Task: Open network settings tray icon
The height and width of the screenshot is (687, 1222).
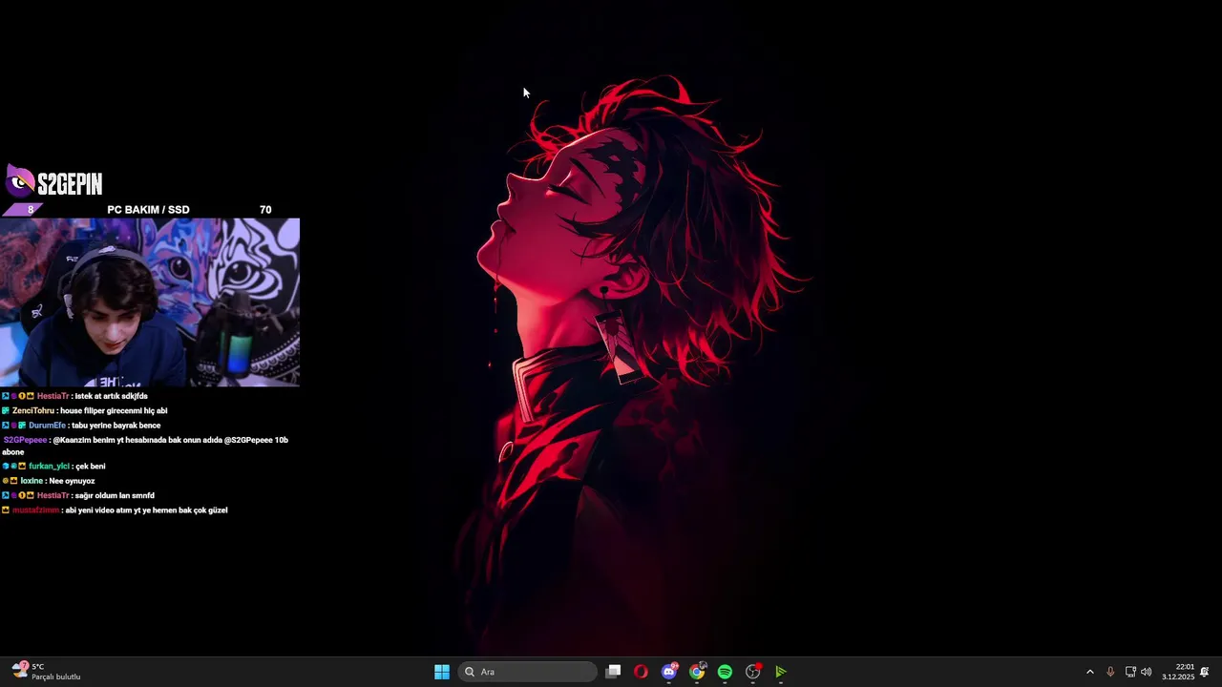Action: pos(1130,672)
